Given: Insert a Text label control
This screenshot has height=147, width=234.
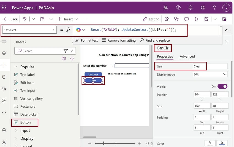Looking at the screenshot, I should (24, 75).
